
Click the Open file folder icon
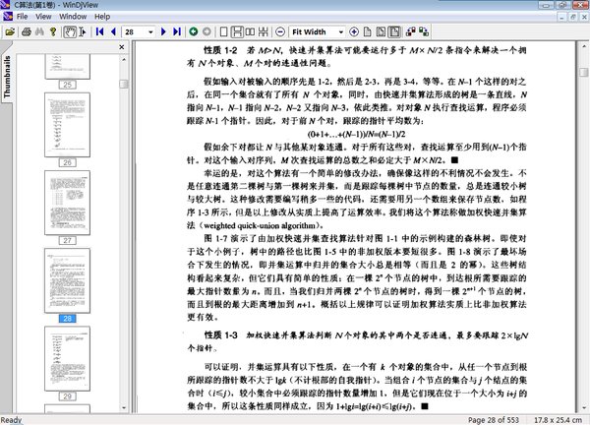(10, 32)
